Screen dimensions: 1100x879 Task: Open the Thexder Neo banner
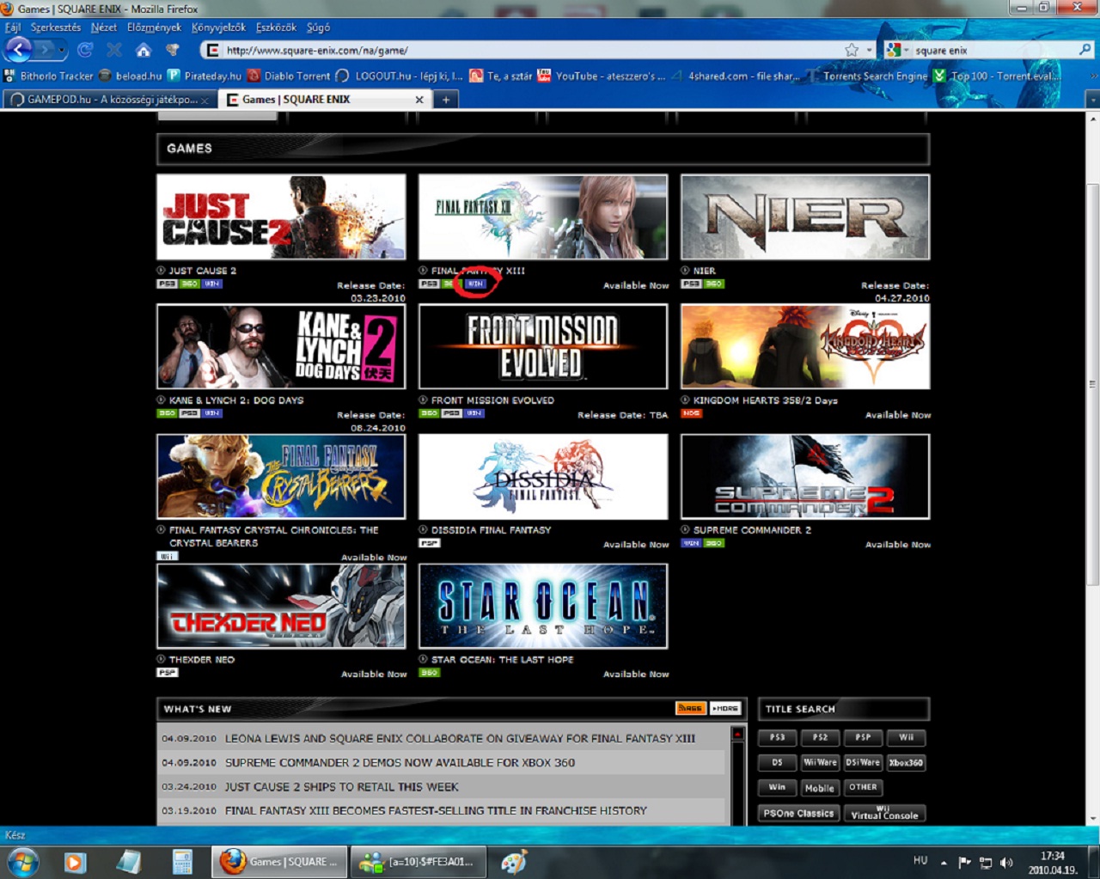[x=281, y=606]
